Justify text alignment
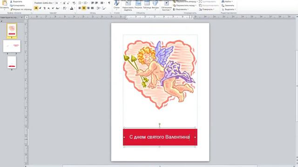Screen dimensions: 298x167 click(92, 8)
